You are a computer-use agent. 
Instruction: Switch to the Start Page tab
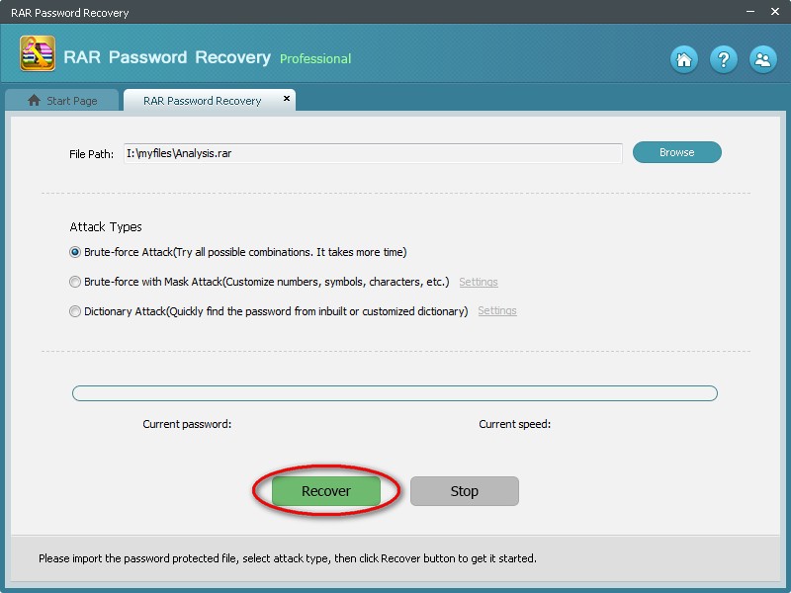tap(62, 101)
